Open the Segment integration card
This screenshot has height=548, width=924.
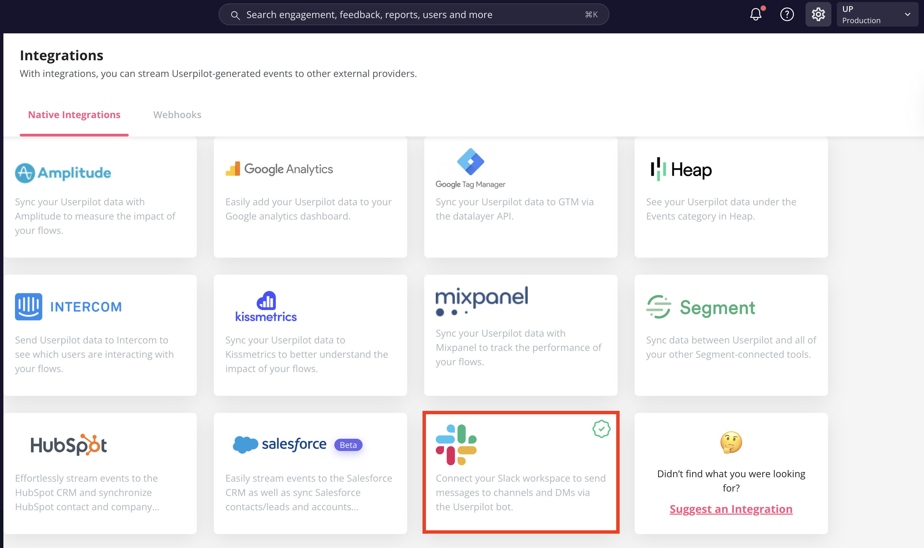tap(731, 335)
